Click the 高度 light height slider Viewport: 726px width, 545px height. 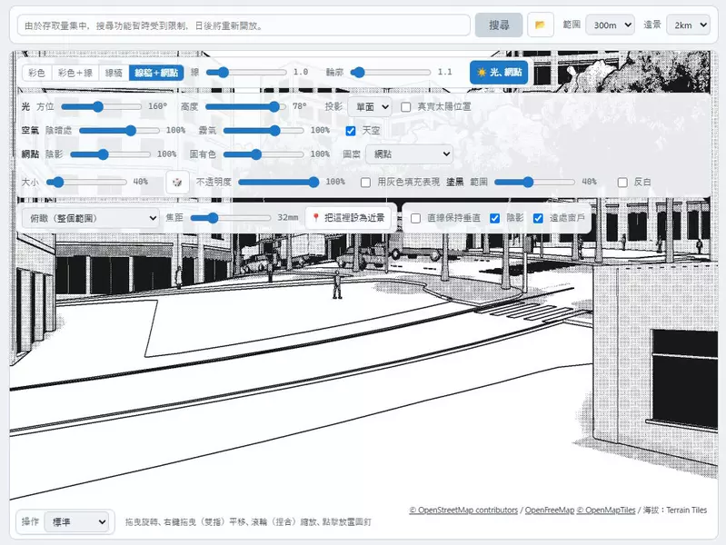point(245,107)
